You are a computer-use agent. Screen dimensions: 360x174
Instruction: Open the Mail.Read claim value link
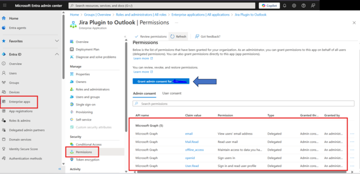pos(191,141)
